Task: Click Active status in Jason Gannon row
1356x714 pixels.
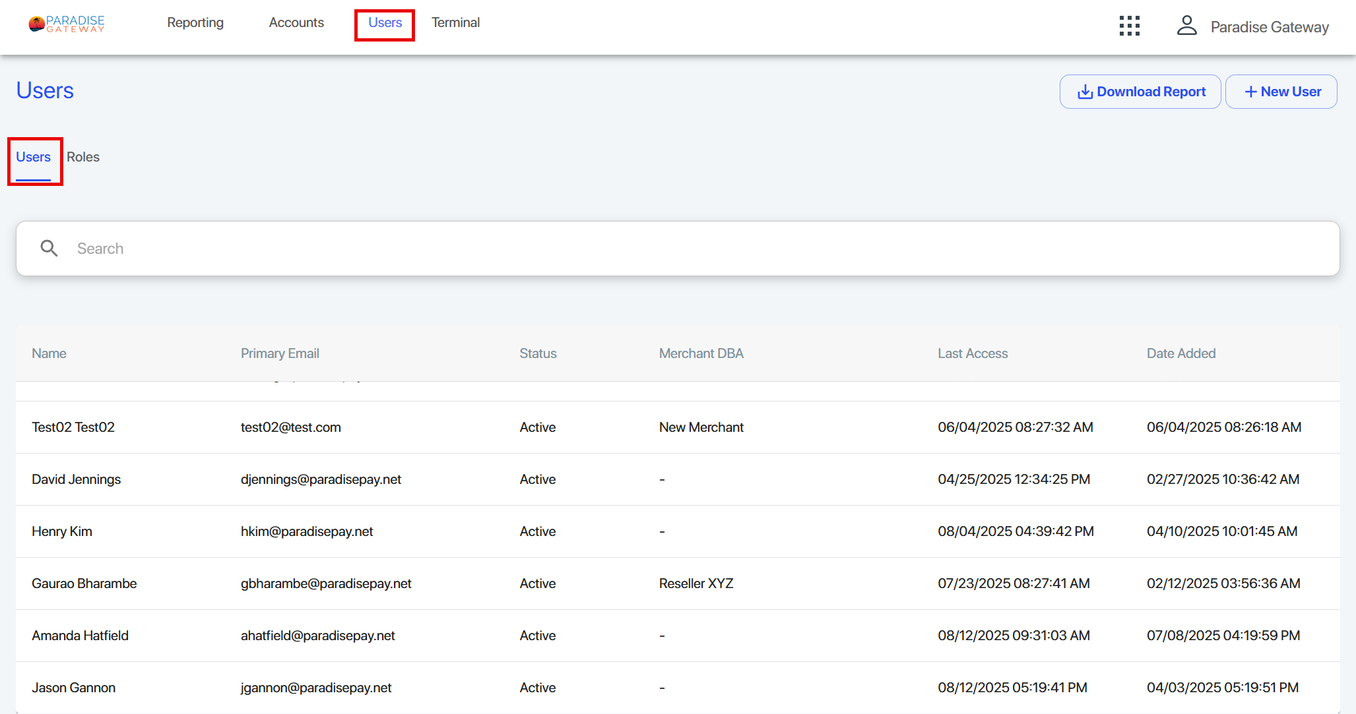Action: 538,688
